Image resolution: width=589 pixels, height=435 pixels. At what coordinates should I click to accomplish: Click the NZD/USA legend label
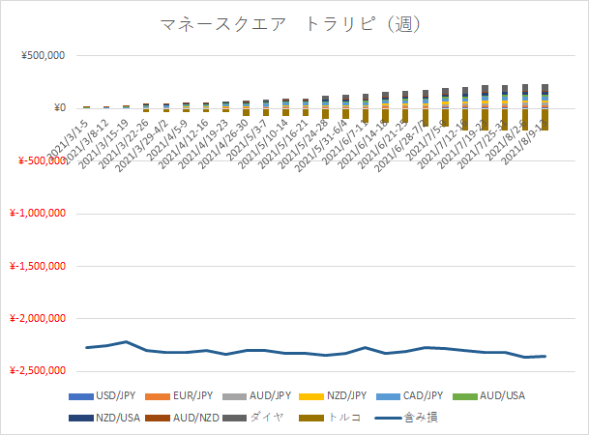tap(118, 418)
